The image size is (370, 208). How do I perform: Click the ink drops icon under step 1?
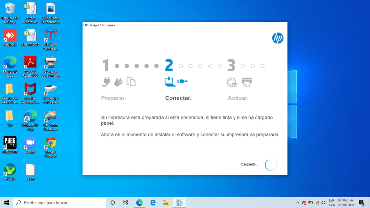click(118, 82)
